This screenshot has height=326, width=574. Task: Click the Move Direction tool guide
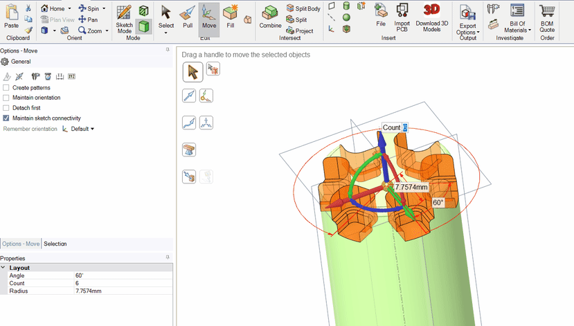[x=189, y=96]
